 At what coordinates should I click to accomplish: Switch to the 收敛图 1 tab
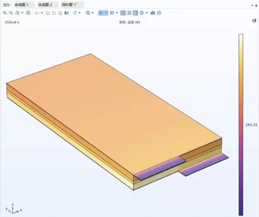(22, 4)
